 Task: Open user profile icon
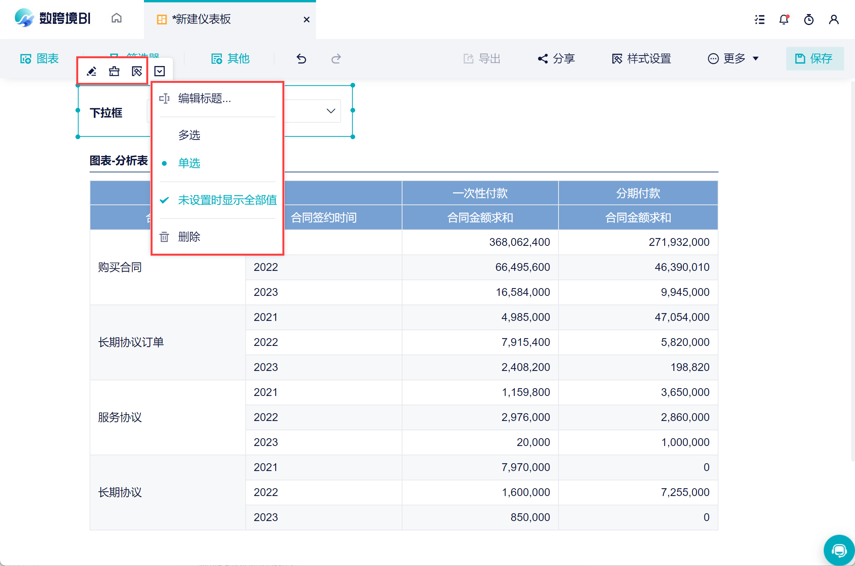click(x=834, y=20)
